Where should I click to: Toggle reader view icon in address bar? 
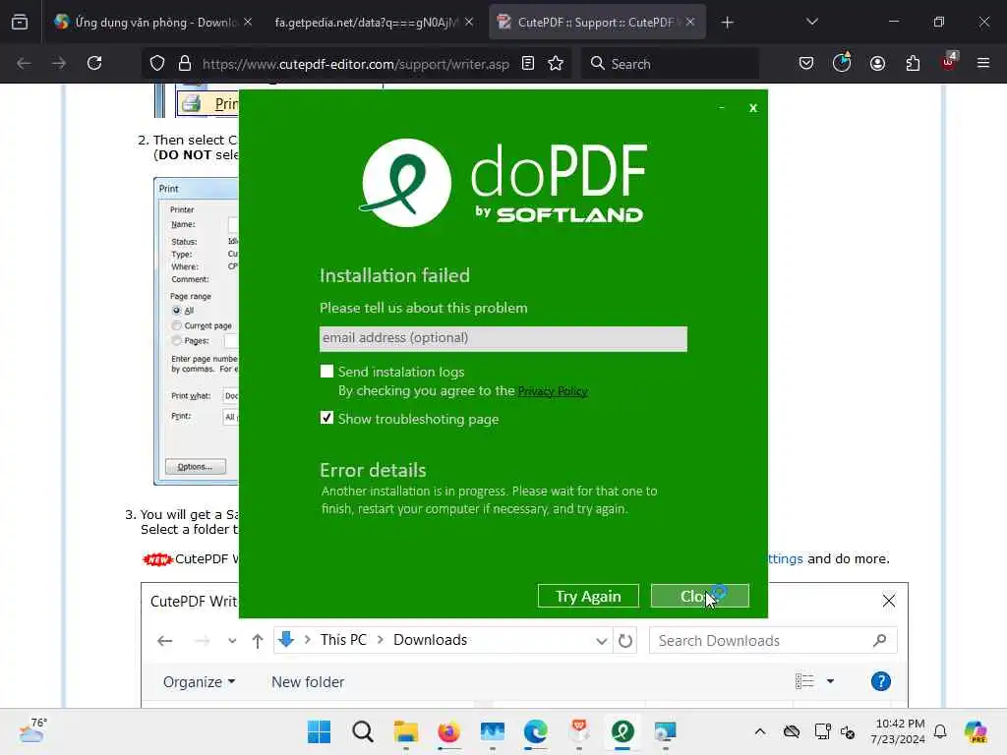[528, 63]
